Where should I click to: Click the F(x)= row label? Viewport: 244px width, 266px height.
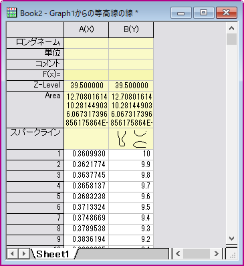[35, 75]
